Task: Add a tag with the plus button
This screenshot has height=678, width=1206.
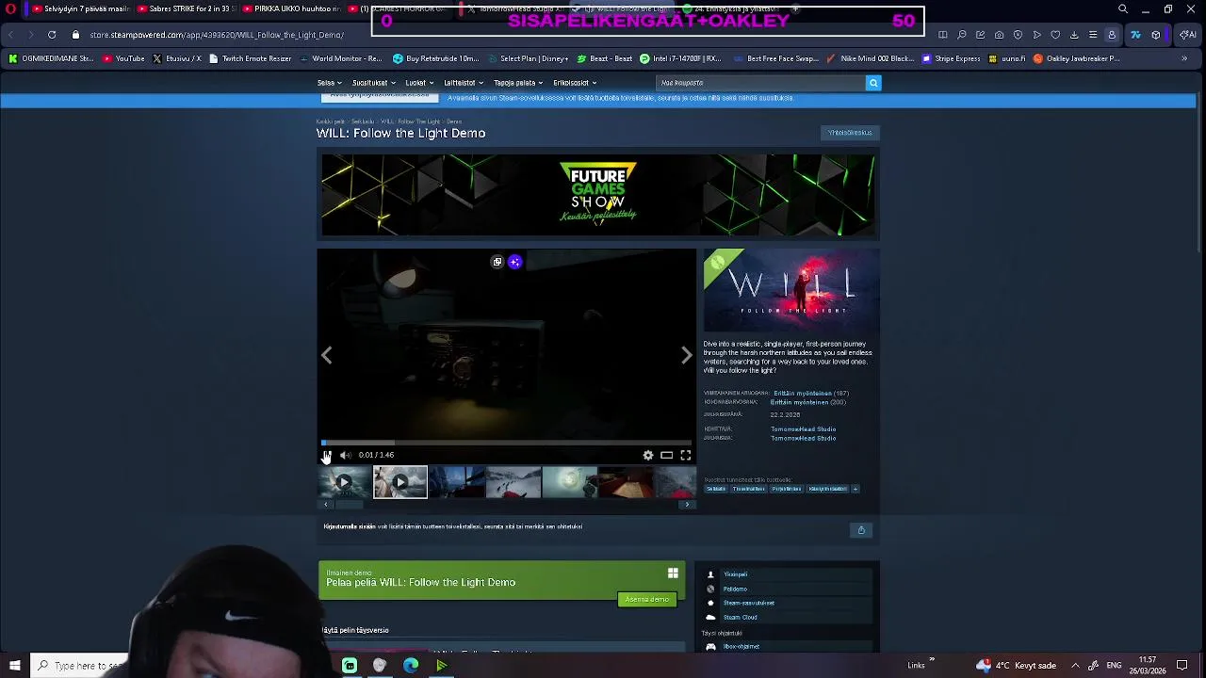Action: click(x=856, y=489)
